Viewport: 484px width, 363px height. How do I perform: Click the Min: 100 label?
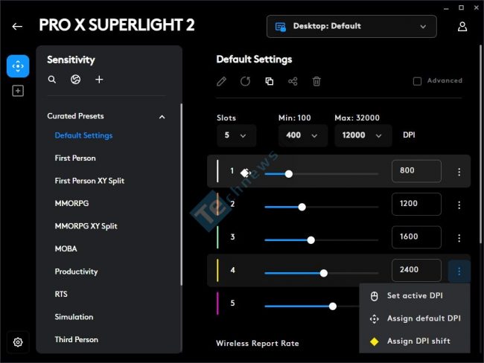[294, 118]
